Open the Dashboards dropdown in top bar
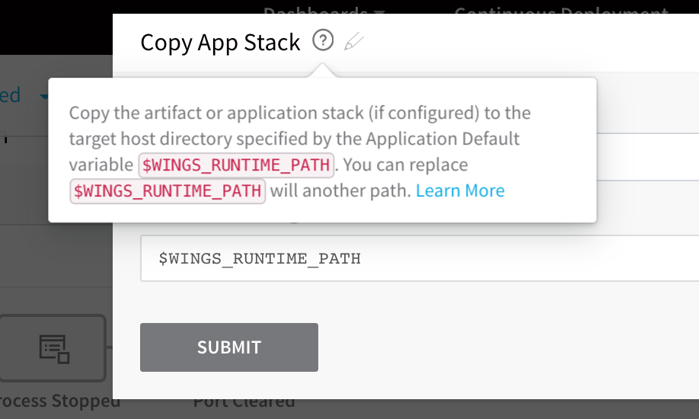The width and height of the screenshot is (699, 419). [x=323, y=10]
